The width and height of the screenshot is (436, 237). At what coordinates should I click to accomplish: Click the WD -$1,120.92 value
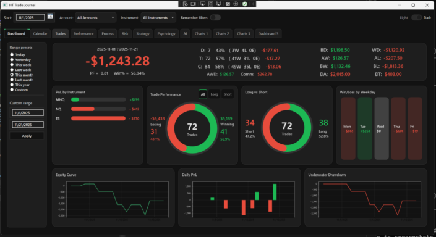(x=395, y=50)
